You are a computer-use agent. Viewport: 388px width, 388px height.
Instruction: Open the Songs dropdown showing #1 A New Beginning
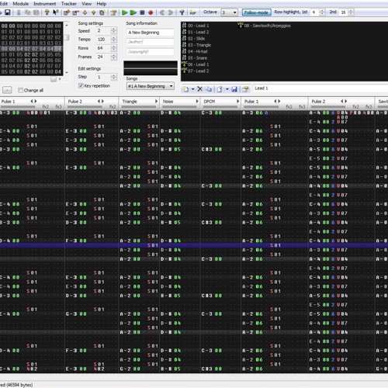pyautogui.click(x=151, y=86)
